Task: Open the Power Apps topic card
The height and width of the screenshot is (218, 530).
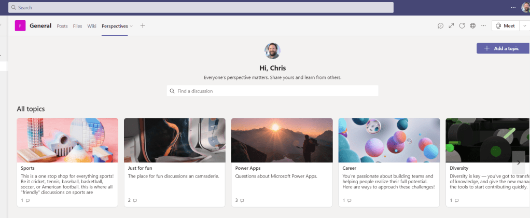Action: [x=281, y=162]
